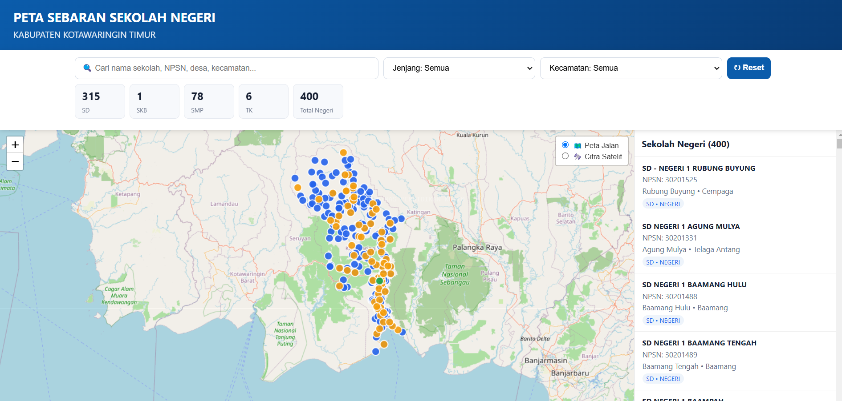
Task: Click the KABUPATEN KOTAWARINGIN TIMUR subtitle
Action: [x=85, y=35]
